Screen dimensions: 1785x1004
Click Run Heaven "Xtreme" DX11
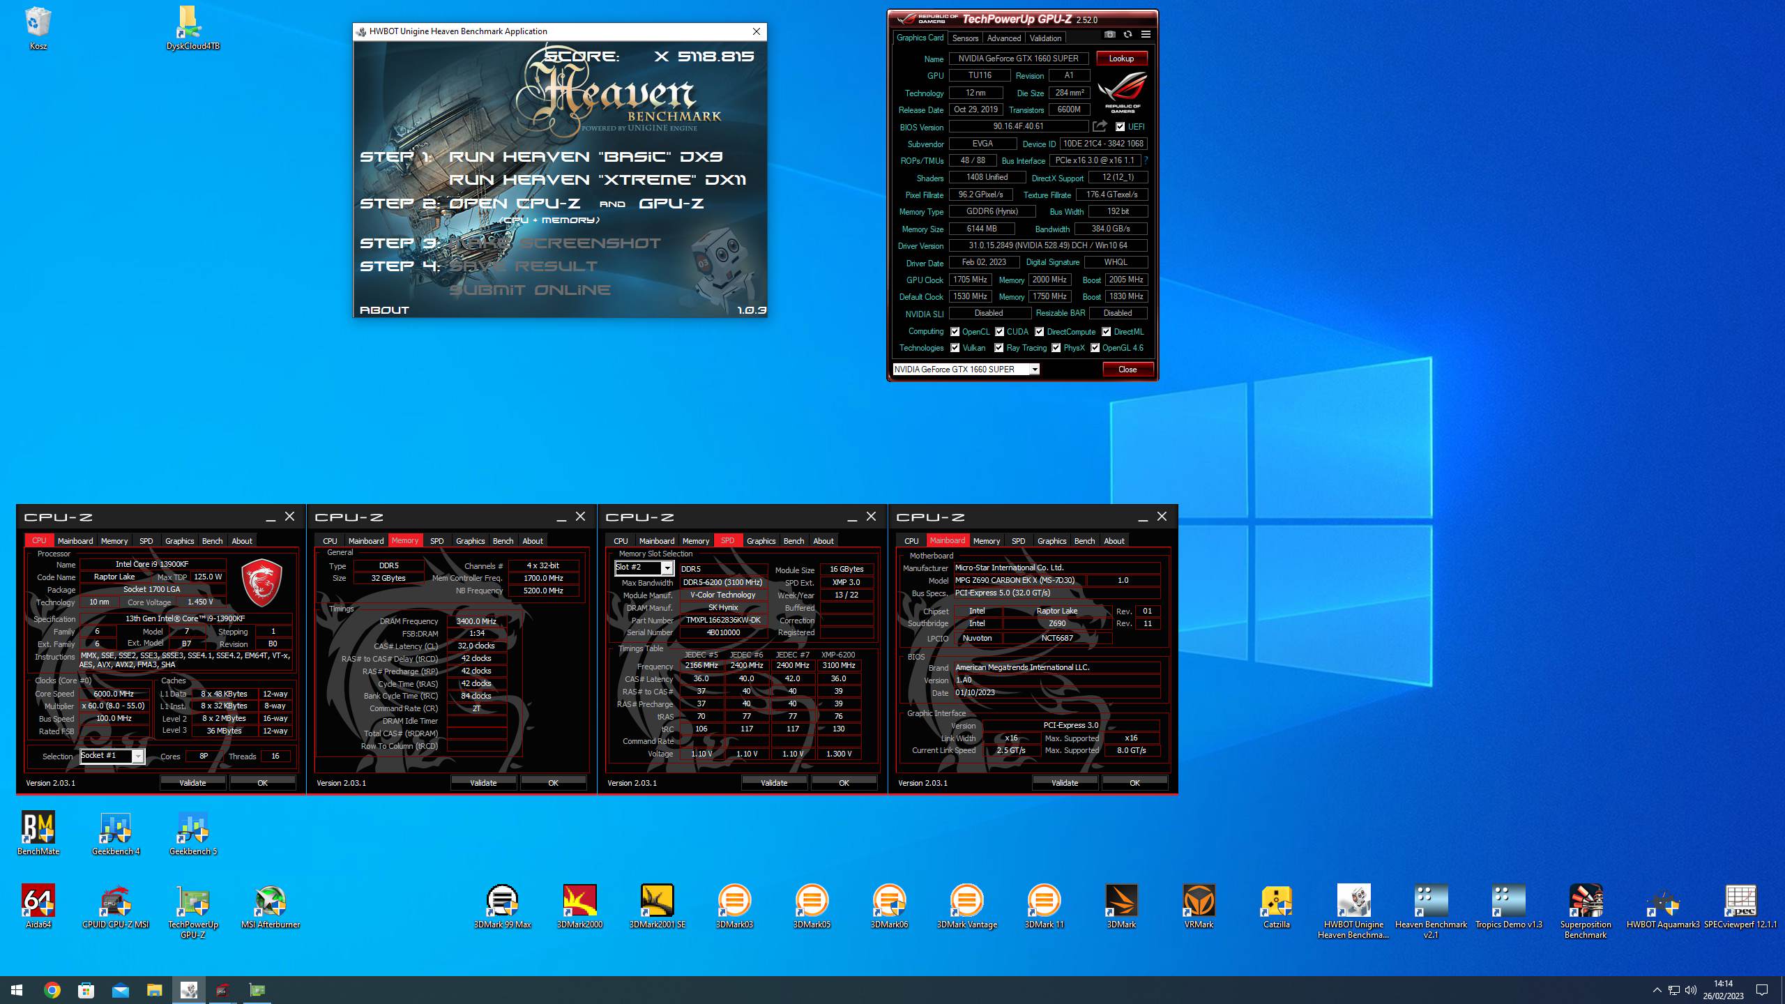pyautogui.click(x=598, y=180)
